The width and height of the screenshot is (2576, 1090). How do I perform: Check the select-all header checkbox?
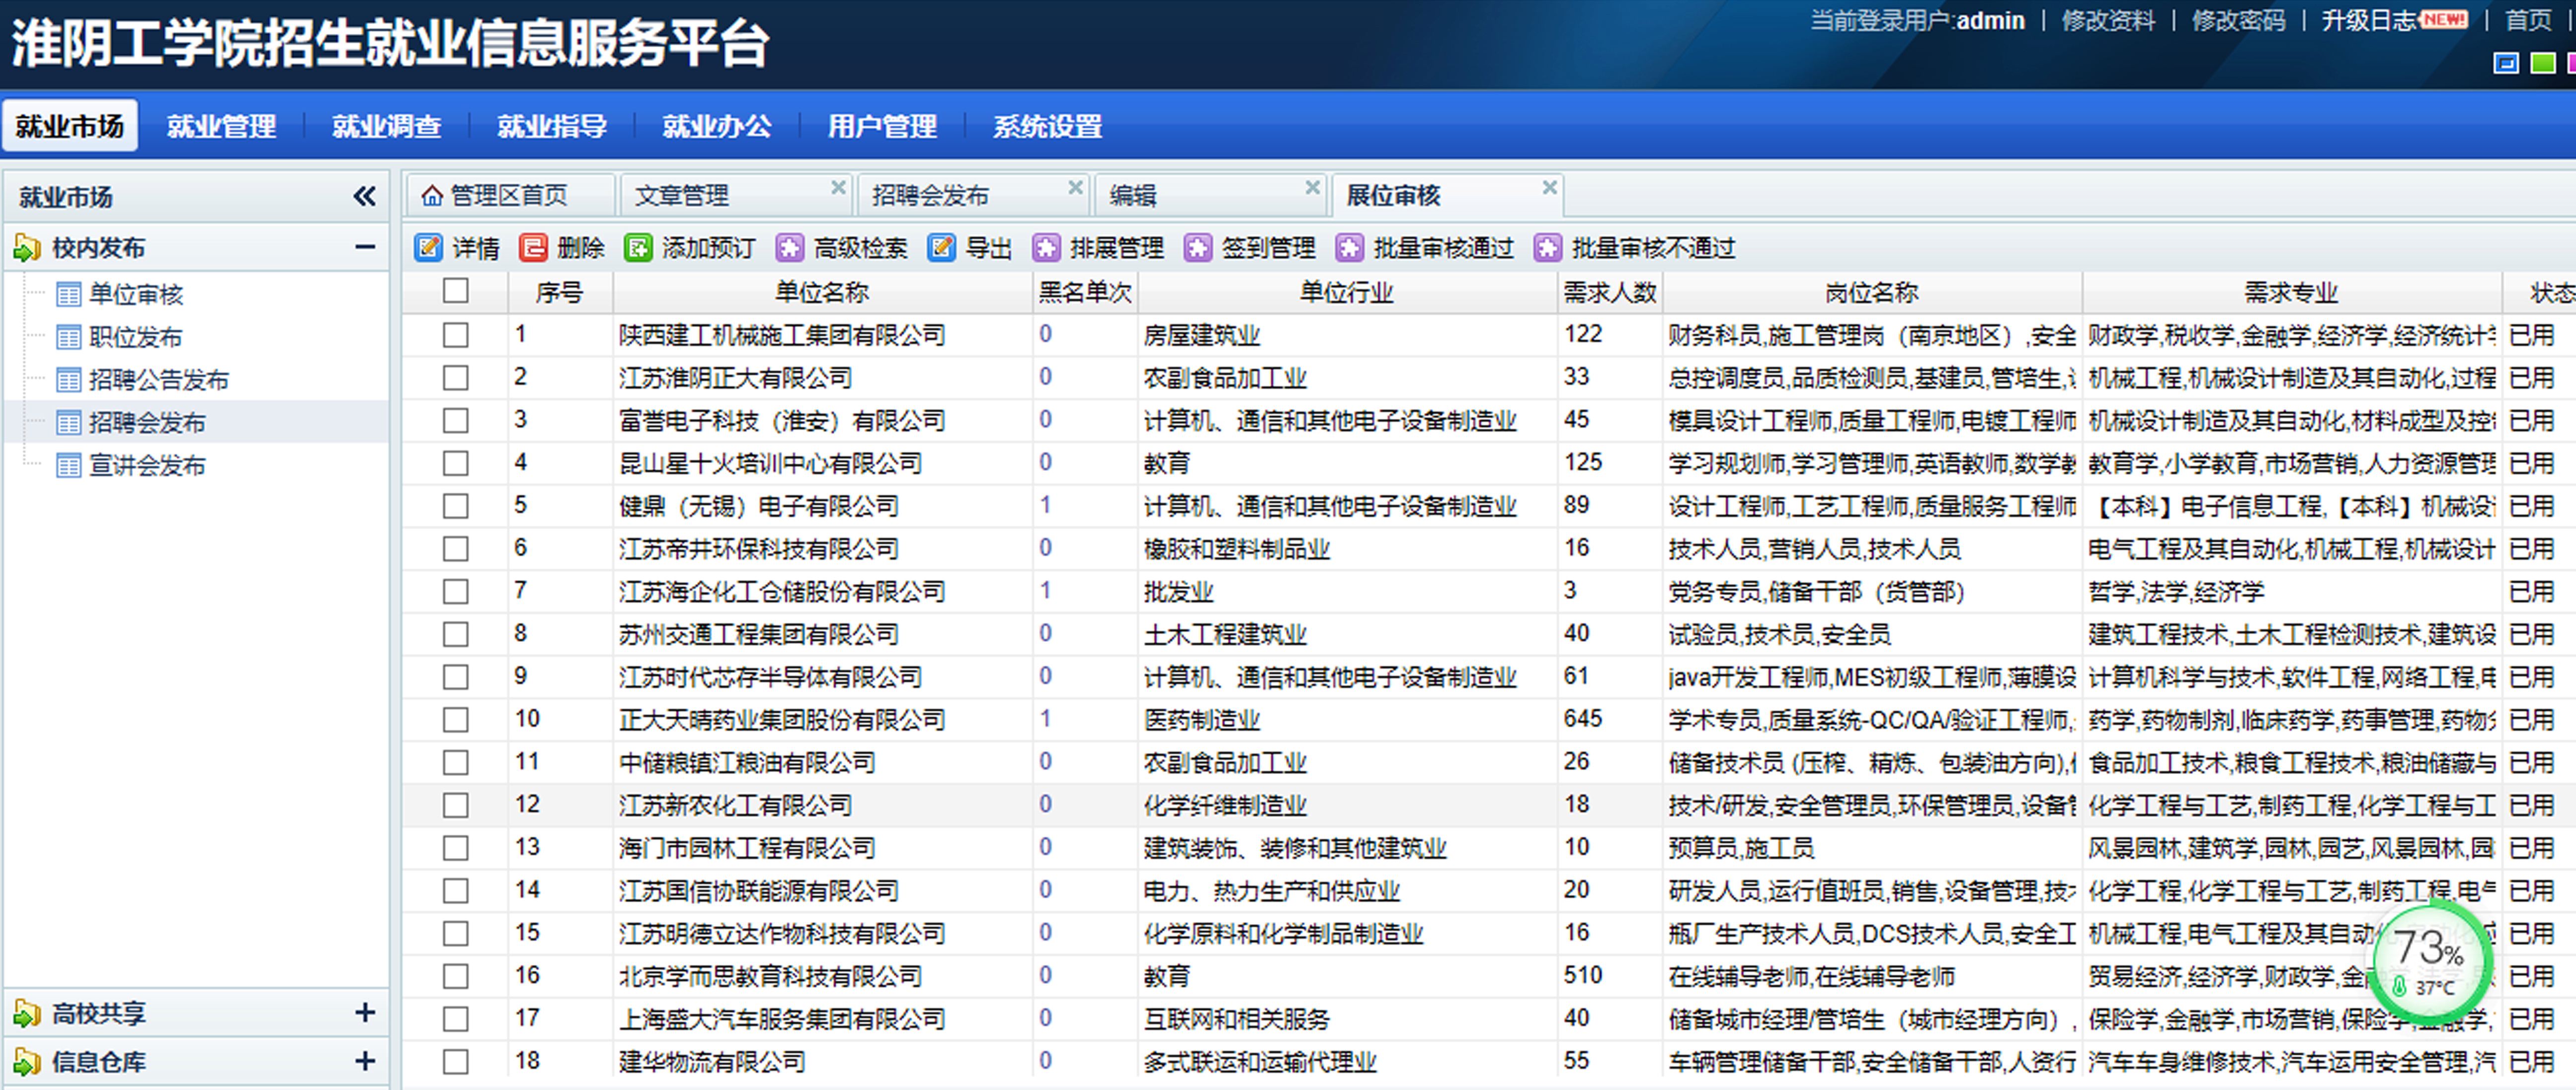456,291
